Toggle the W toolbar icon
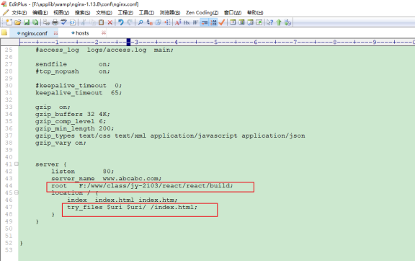Viewport: 415px width, 261px height. pos(195,22)
